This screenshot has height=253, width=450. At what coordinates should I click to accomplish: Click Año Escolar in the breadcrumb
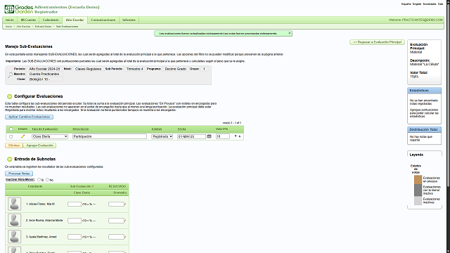(23, 27)
